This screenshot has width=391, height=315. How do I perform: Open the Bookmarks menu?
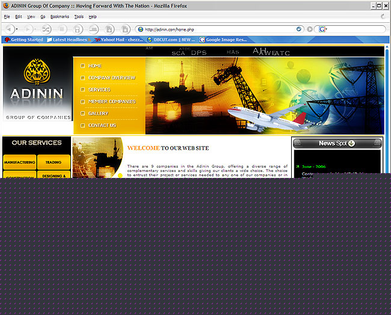coord(60,17)
